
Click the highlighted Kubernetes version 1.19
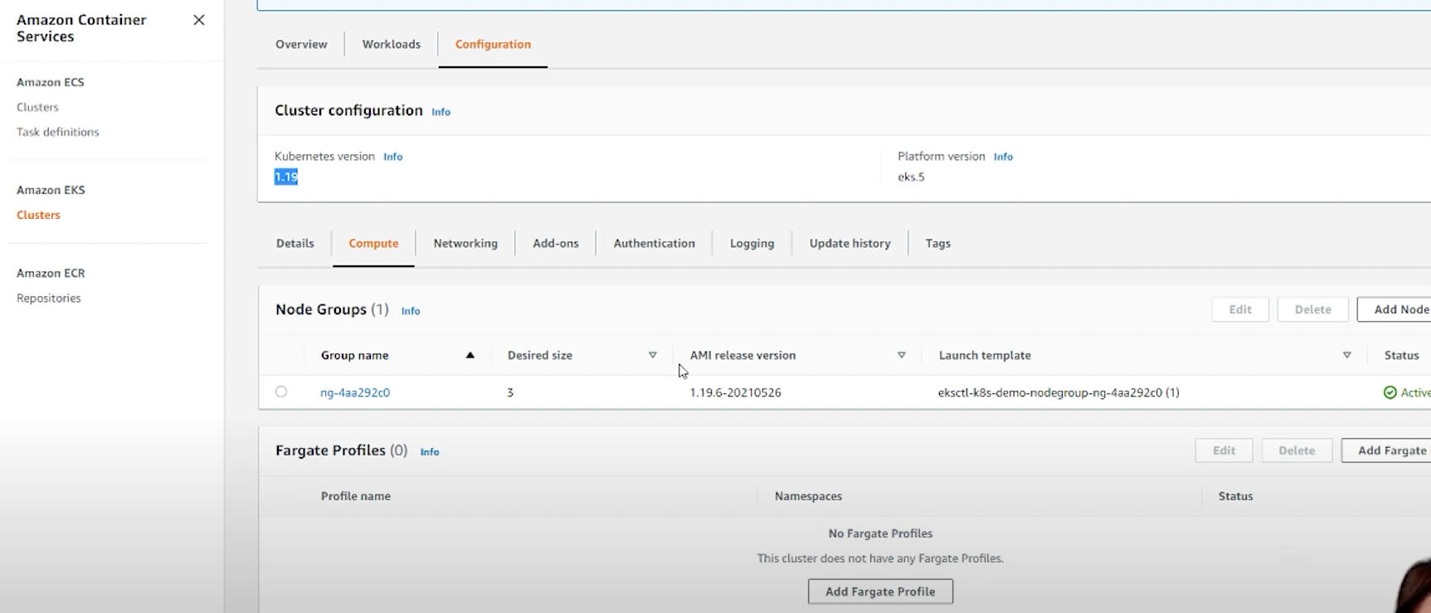286,177
